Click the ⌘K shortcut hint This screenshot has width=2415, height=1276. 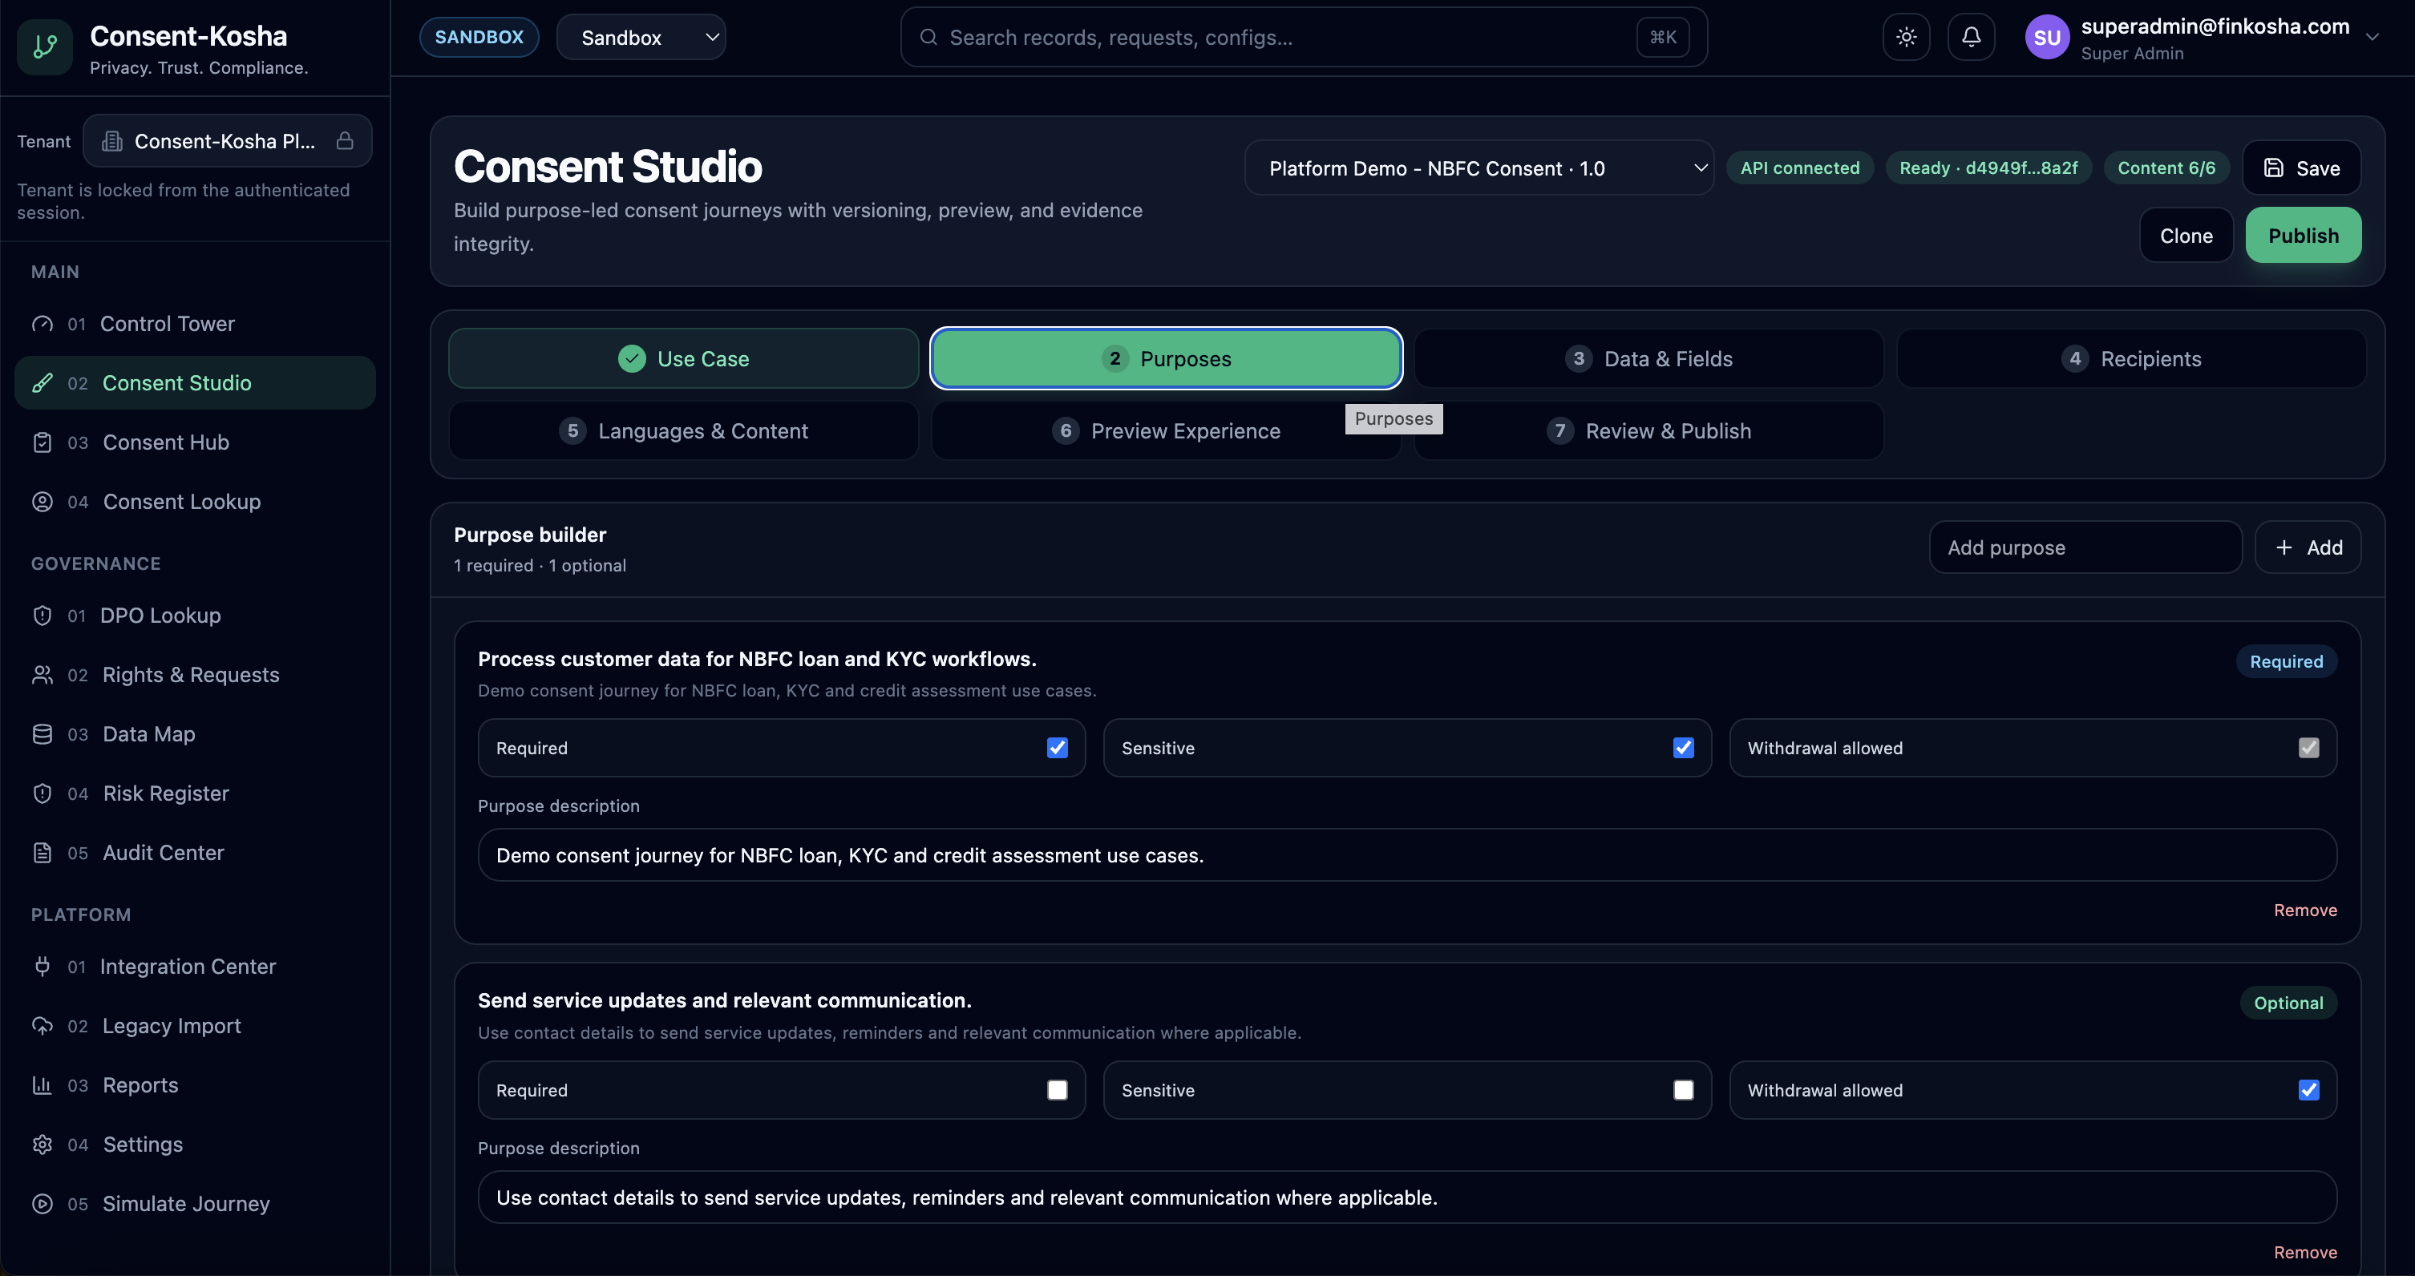1663,37
